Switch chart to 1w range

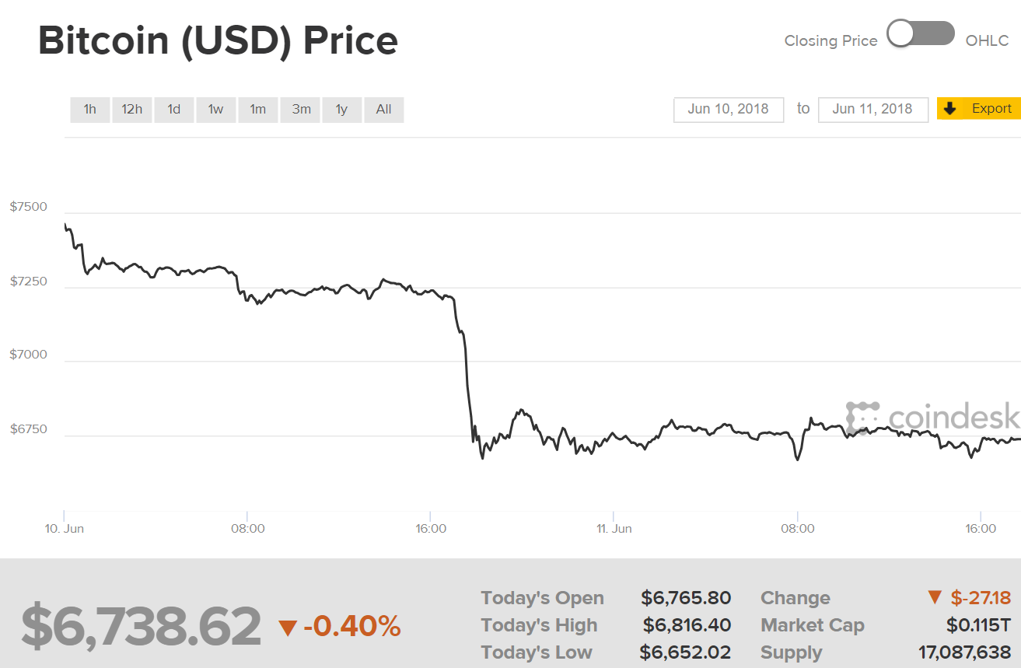216,110
